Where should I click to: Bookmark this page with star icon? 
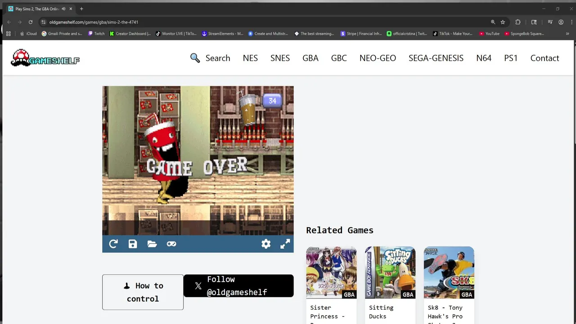pos(503,22)
